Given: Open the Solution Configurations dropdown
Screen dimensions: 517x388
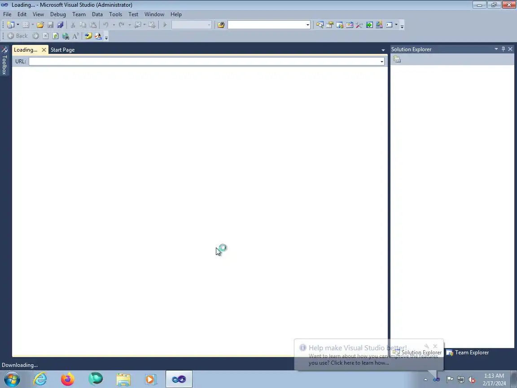Looking at the screenshot, I should 209,25.
